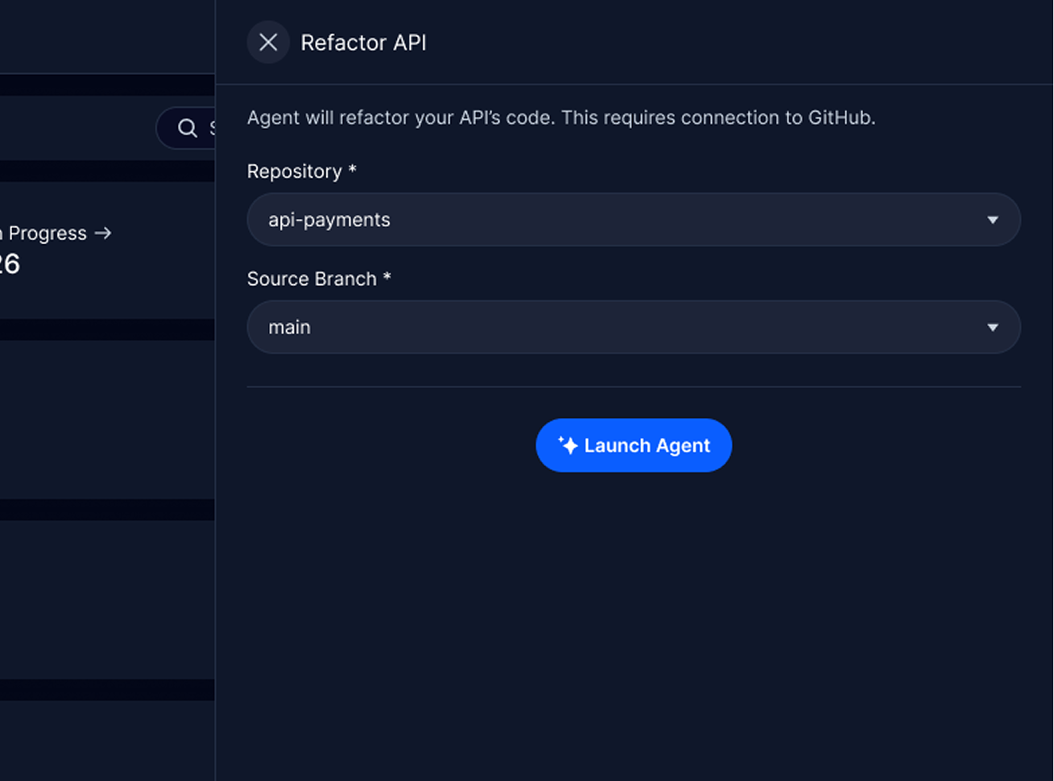Click the In Progress count 26
Viewport: 1054px width, 781px height.
point(10,264)
